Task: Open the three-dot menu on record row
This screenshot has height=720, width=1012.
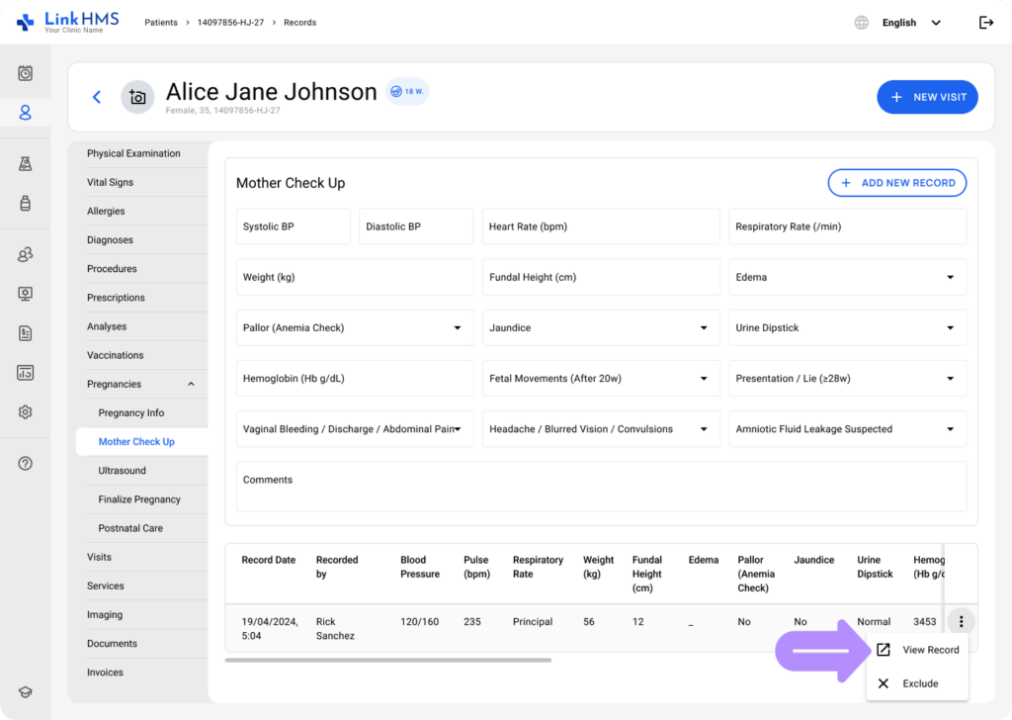Action: click(961, 622)
